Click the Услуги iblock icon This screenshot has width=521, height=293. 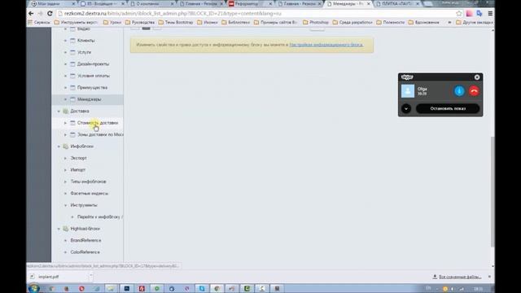[x=72, y=52]
